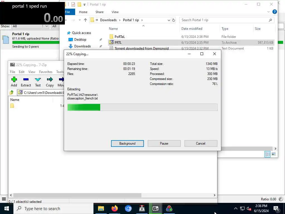Open address bar history dropdown in Explorer
The width and height of the screenshot is (285, 214).
(x=169, y=20)
